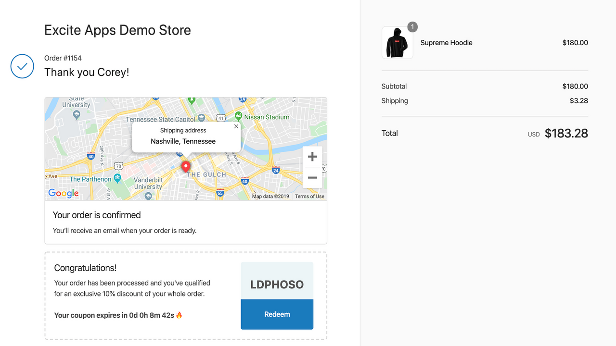This screenshot has height=346, width=616.
Task: Select the LDPHOSO coupon code
Action: click(x=277, y=284)
